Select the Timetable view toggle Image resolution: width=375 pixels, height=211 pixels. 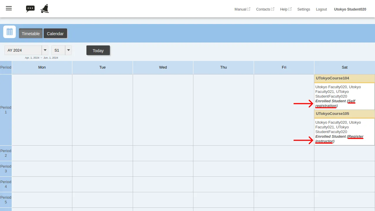(30, 33)
